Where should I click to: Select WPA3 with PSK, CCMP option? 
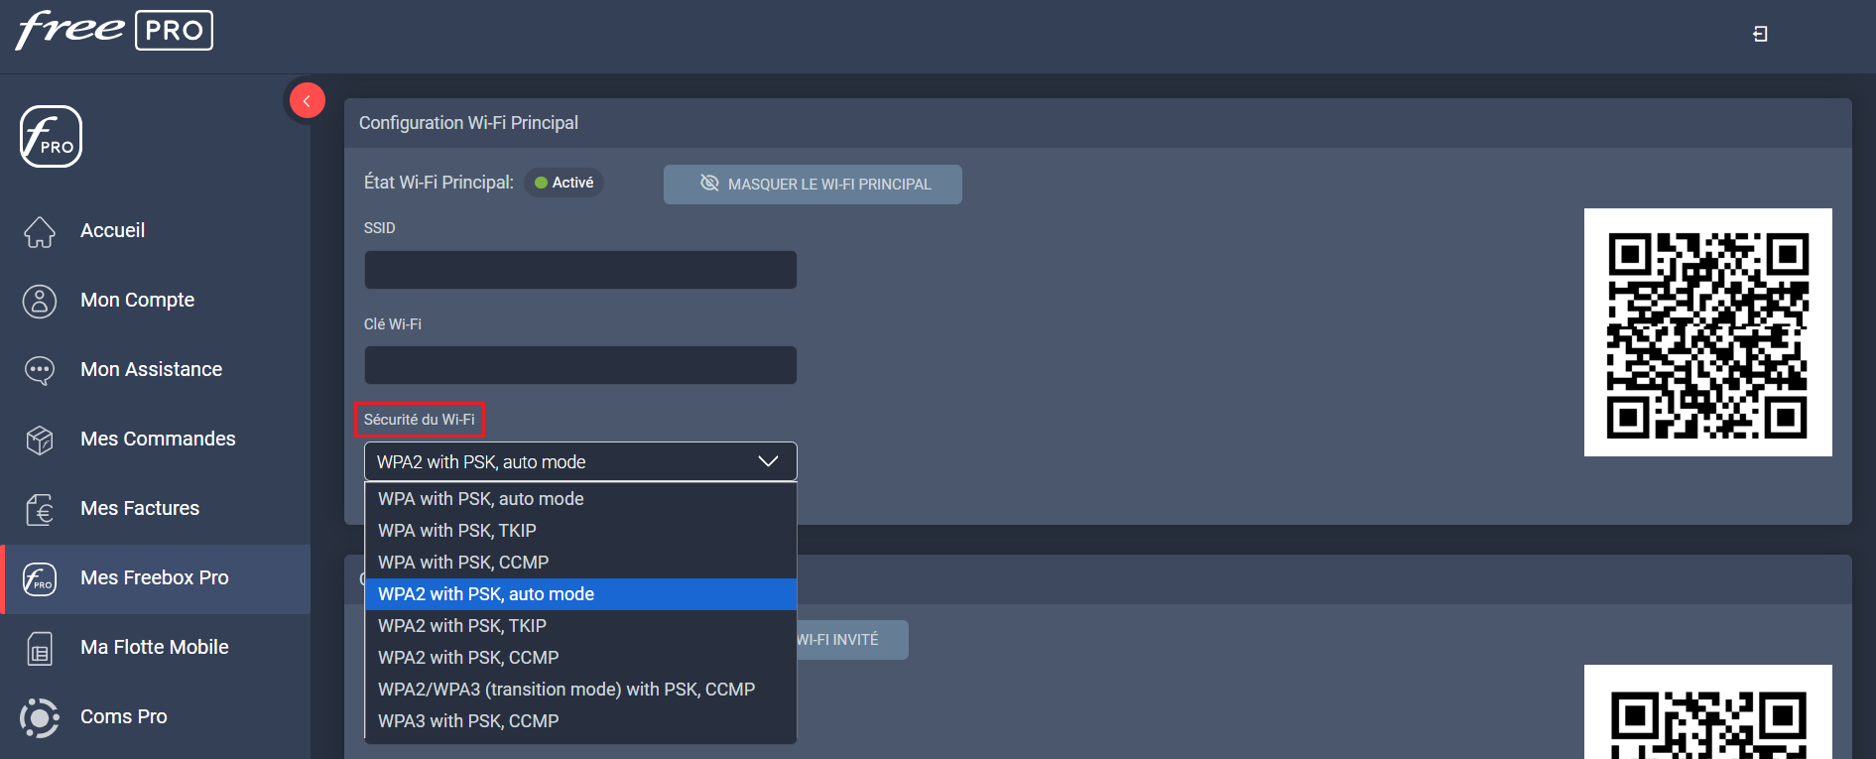tap(468, 721)
